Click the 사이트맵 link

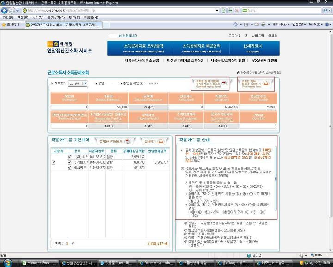[258, 36]
